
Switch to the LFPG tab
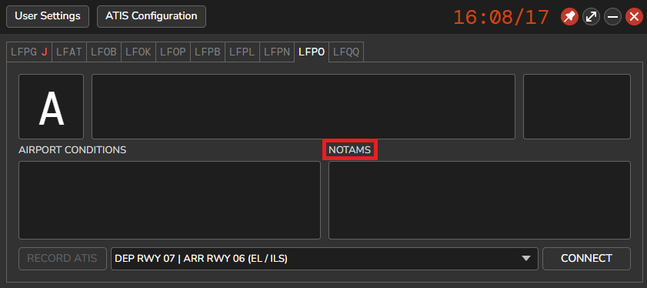pyautogui.click(x=29, y=52)
